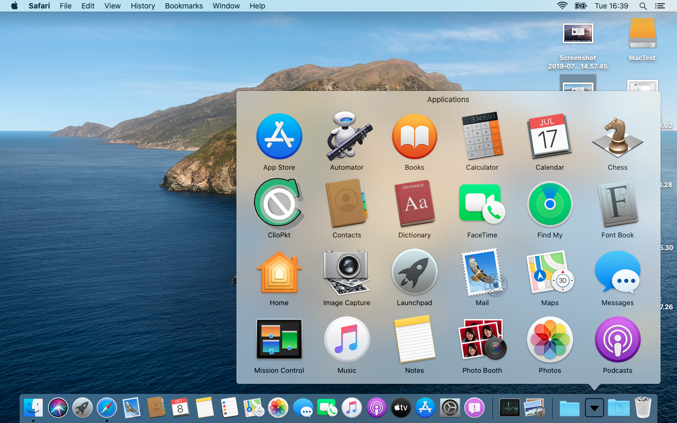
Task: Launch Automator from the Applications grid
Action: coord(347,136)
